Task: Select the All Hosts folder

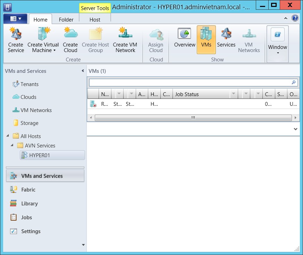Action: pos(27,136)
